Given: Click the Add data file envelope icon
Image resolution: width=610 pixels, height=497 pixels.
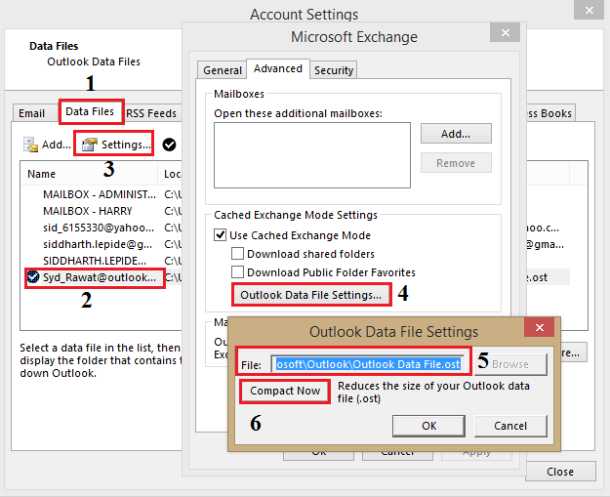Looking at the screenshot, I should click(x=30, y=145).
